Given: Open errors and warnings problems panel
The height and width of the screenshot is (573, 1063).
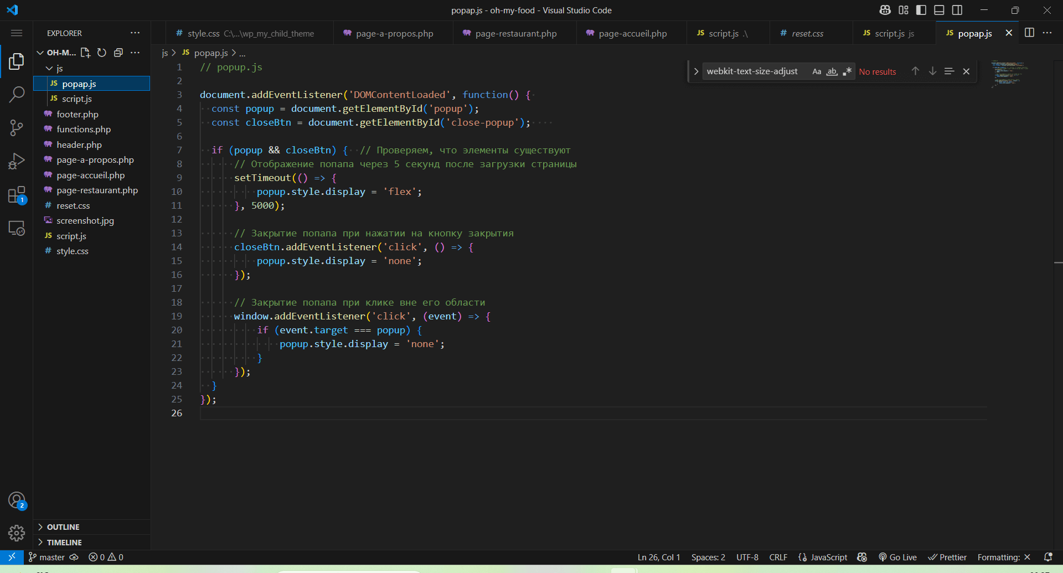Looking at the screenshot, I should click(106, 557).
